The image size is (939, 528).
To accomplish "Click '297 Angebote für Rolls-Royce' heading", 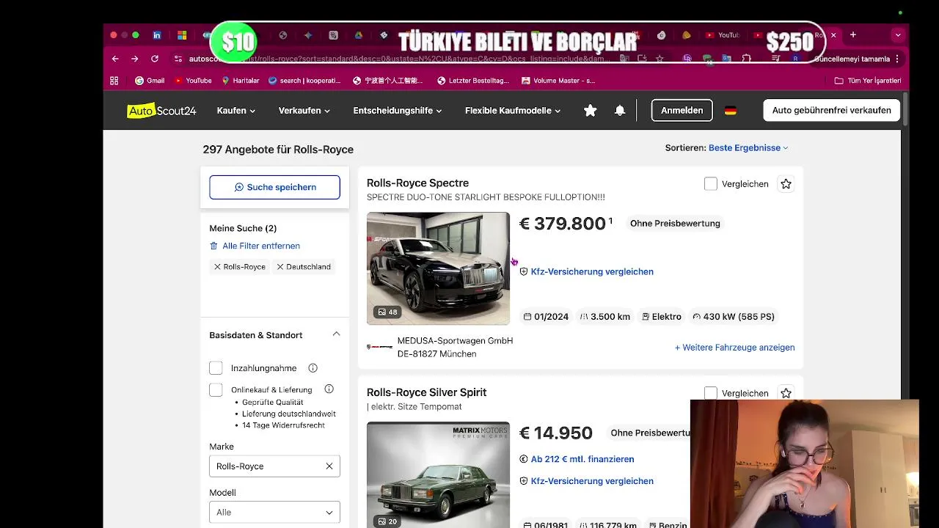I will click(278, 150).
